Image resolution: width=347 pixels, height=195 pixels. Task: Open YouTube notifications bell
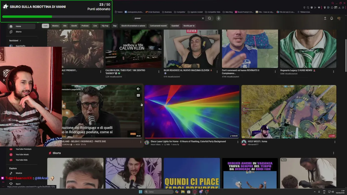click(x=332, y=18)
